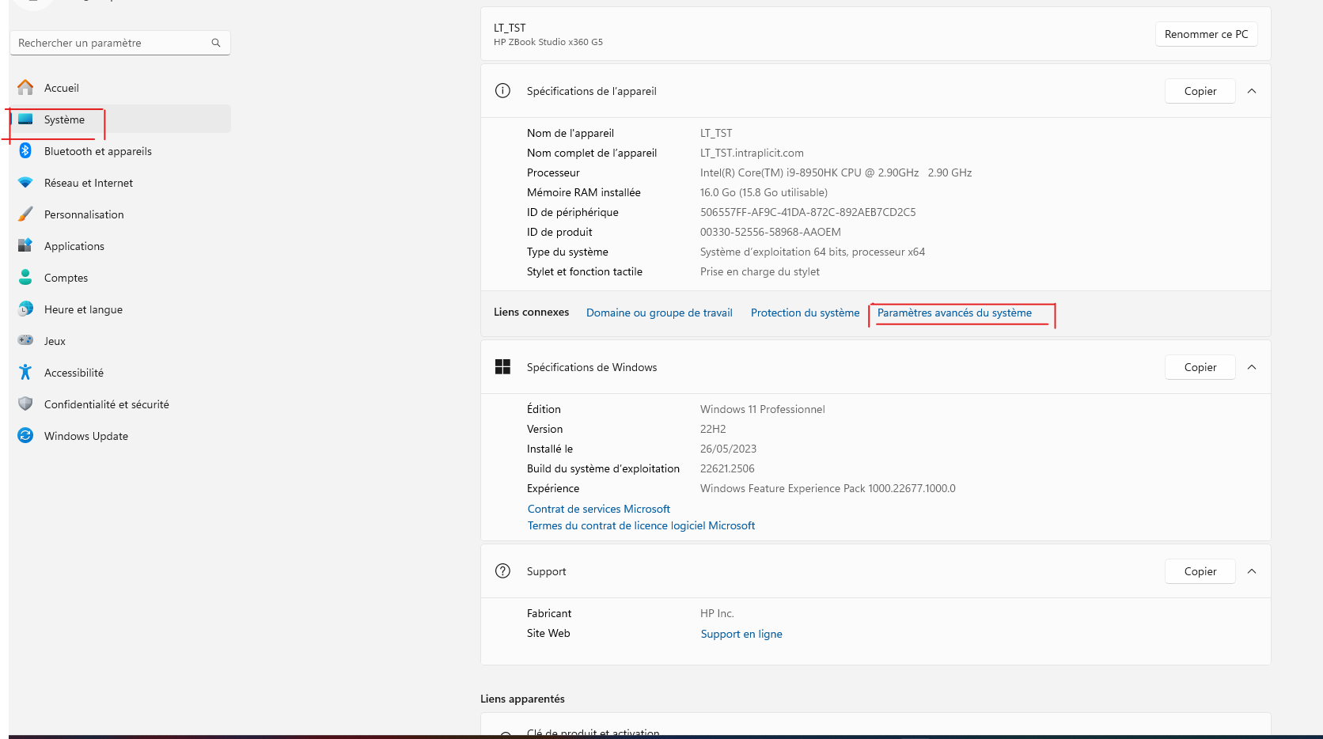Open Bluetooth et appareils settings
This screenshot has width=1323, height=739.
coord(25,150)
